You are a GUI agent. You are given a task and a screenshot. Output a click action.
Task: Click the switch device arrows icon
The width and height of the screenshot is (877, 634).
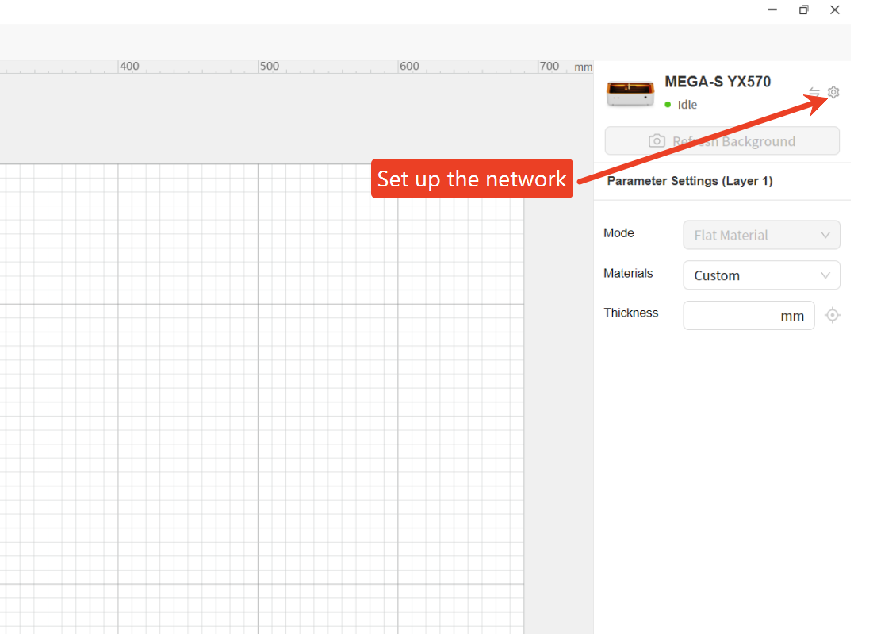[x=814, y=93]
